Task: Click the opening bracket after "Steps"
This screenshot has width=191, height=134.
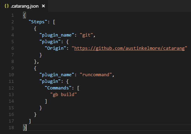Action: (x=54, y=22)
